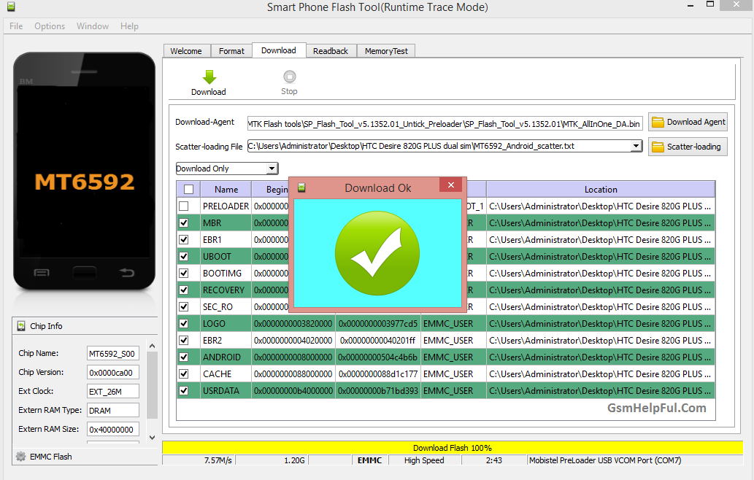Open the Help menu
The image size is (754, 480).
(x=129, y=26)
